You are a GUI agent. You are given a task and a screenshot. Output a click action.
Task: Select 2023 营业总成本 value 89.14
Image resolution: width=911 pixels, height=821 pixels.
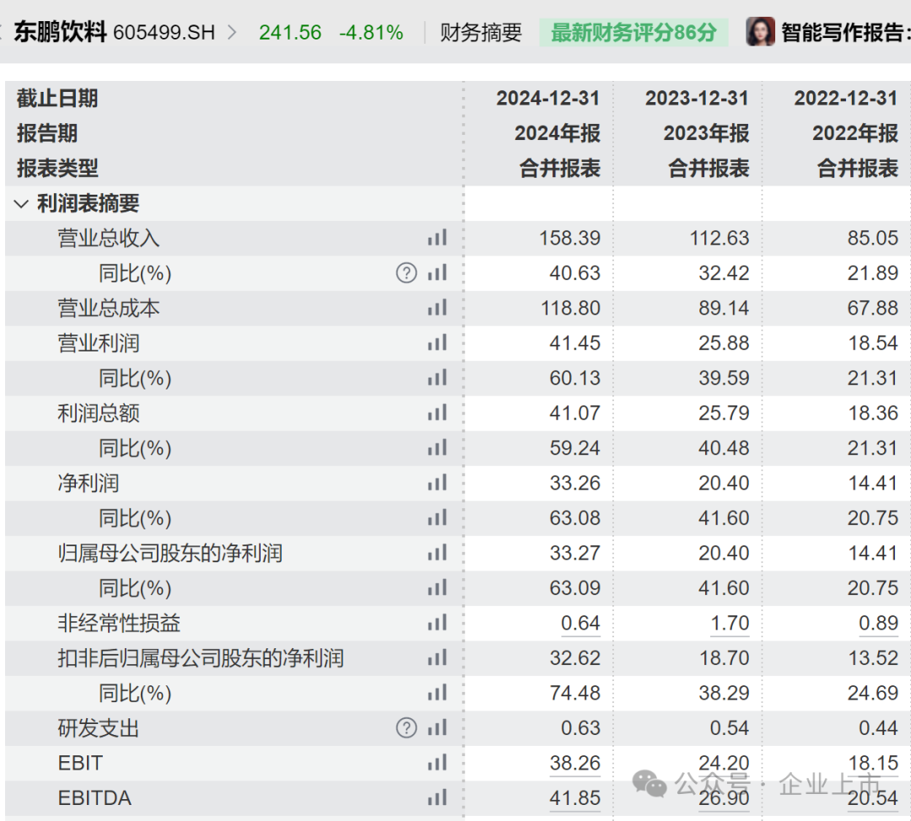[x=724, y=308]
